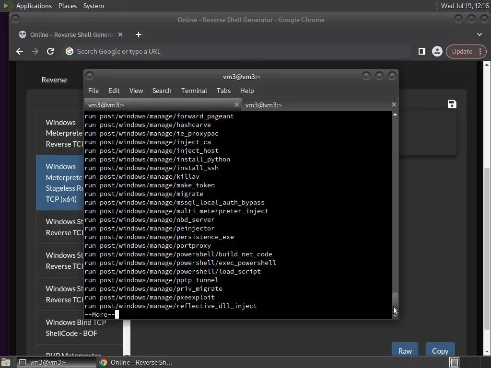The width and height of the screenshot is (491, 368).
Task: Open the System menu
Action: (x=94, y=6)
